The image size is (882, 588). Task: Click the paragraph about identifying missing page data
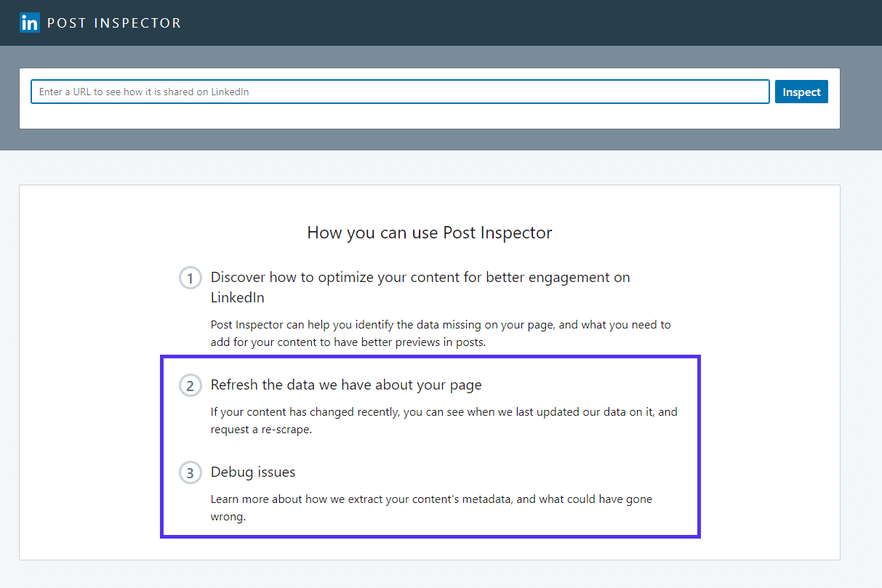[x=440, y=333]
